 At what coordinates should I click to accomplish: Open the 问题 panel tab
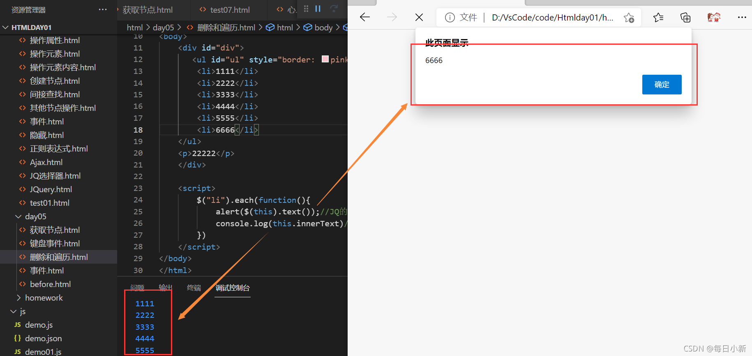coord(137,288)
